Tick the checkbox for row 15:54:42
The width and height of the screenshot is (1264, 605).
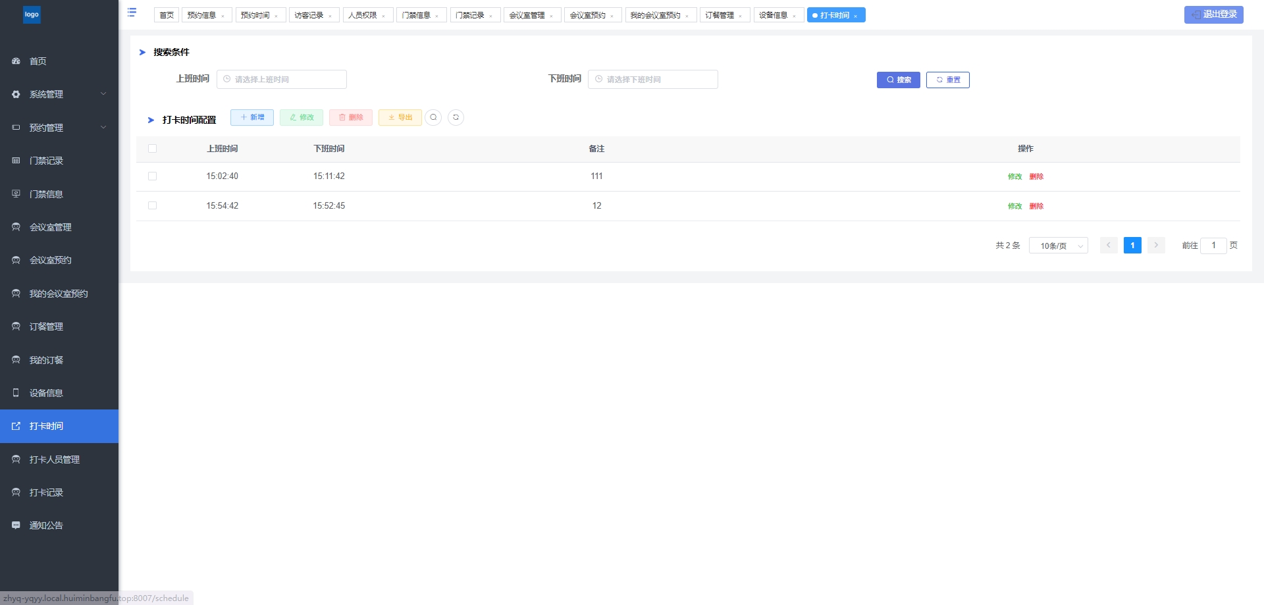(152, 205)
